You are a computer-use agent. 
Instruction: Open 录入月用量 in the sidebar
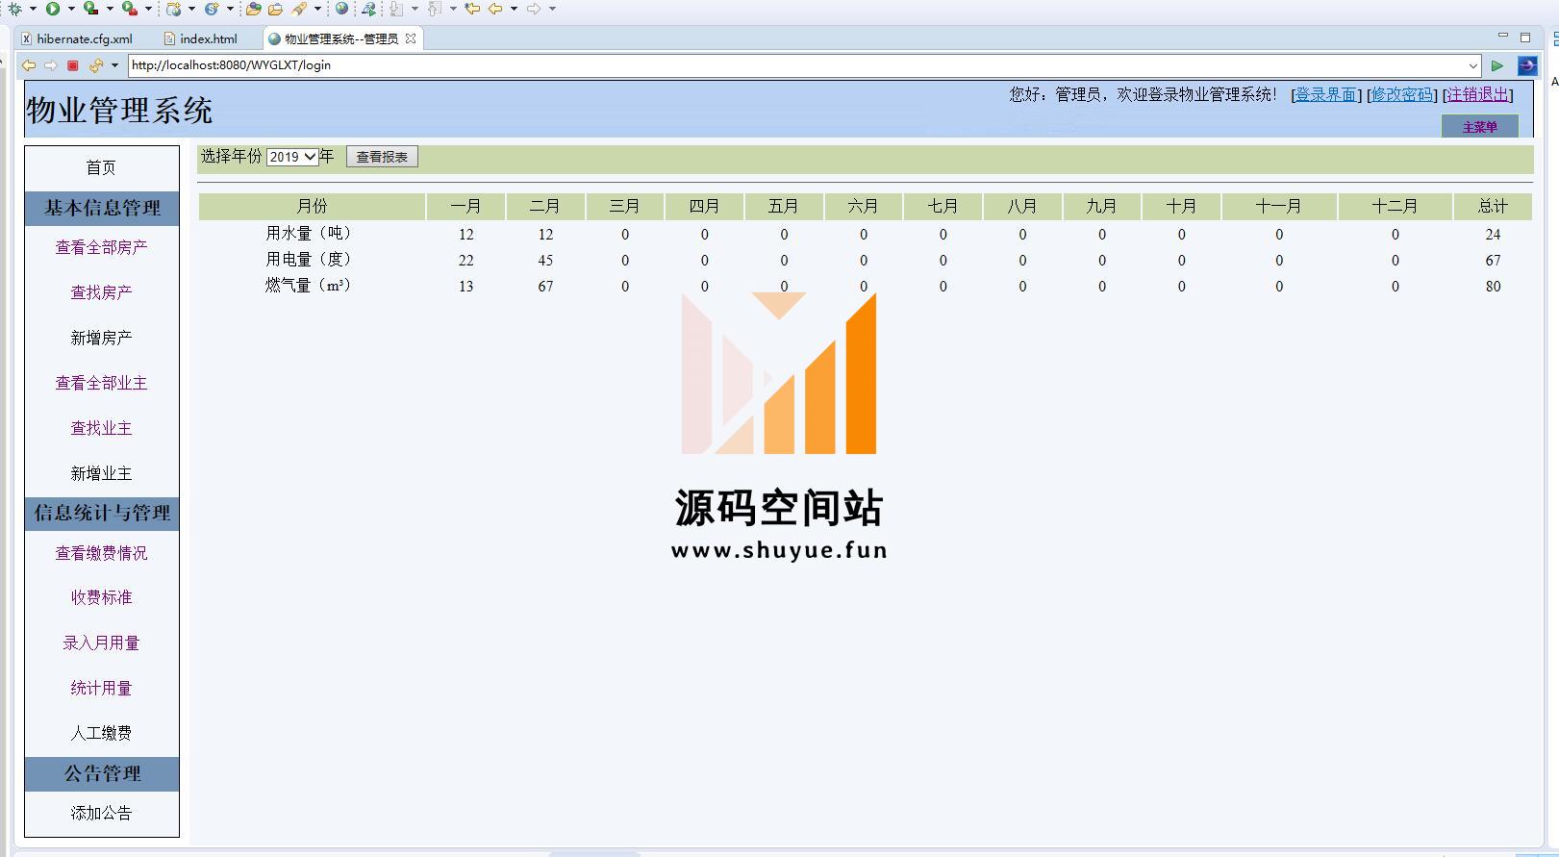tap(101, 643)
